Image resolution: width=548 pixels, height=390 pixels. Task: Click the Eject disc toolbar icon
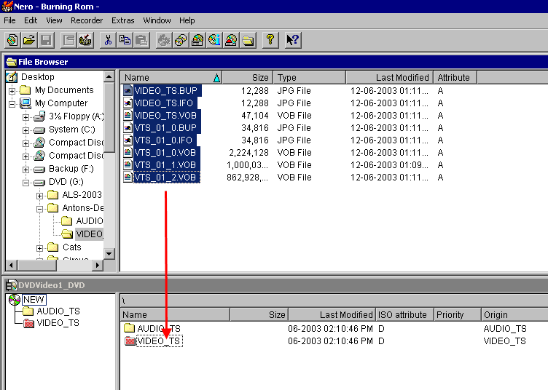click(231, 40)
